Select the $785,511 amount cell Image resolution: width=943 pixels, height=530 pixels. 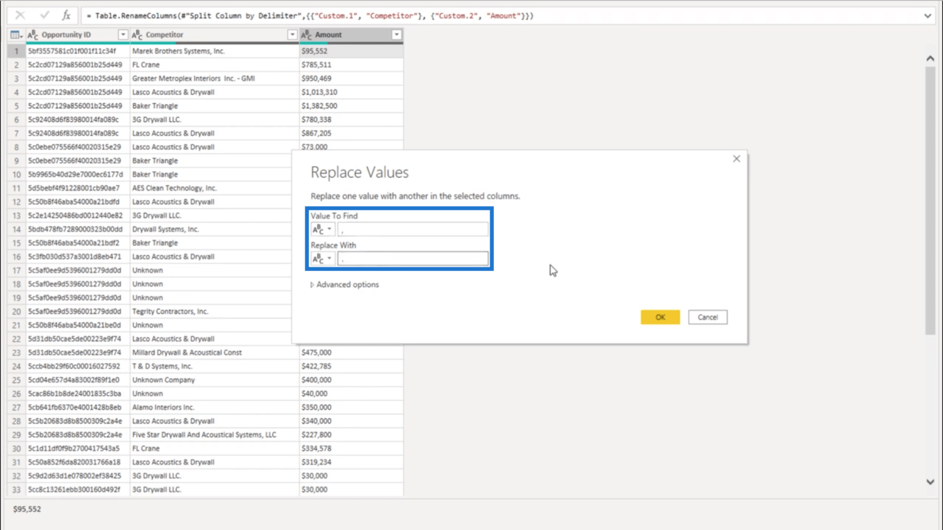[x=351, y=64]
